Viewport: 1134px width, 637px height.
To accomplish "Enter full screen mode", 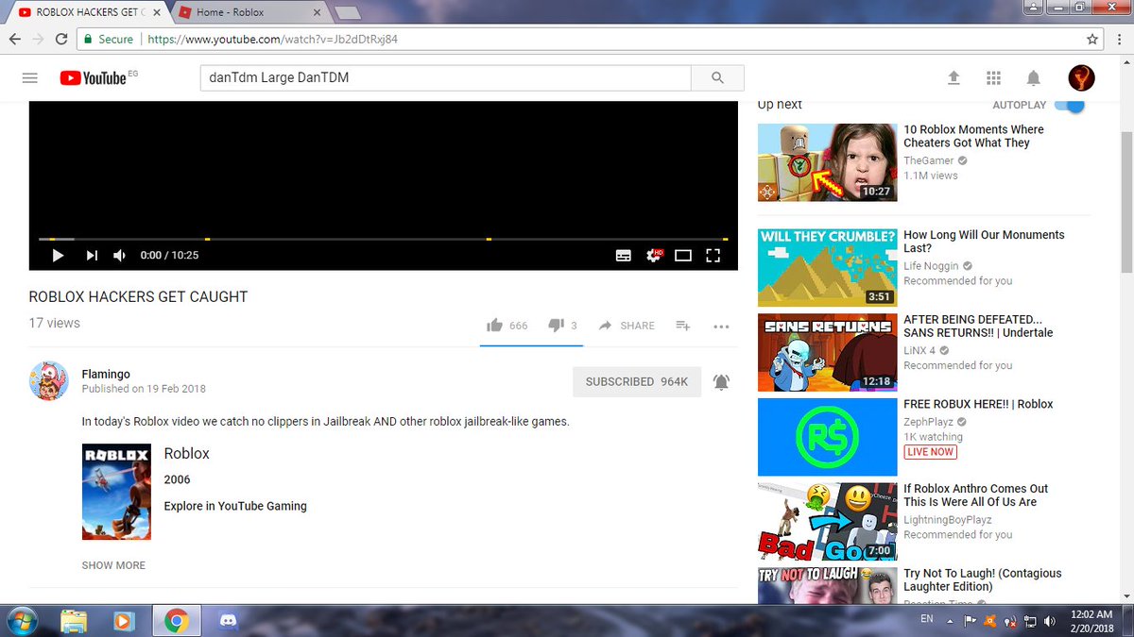I will pos(713,255).
